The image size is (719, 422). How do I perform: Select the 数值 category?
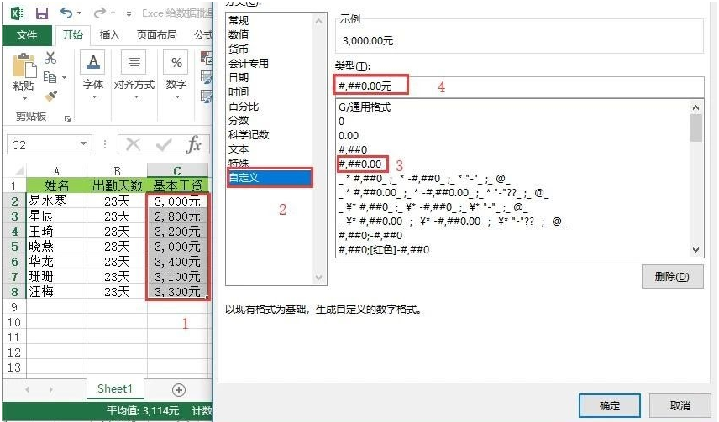point(239,35)
